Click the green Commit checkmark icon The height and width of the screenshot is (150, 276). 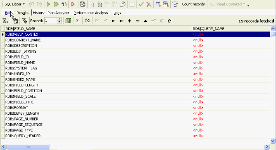click(x=141, y=4)
